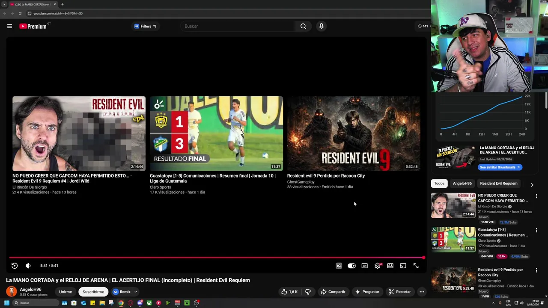The width and height of the screenshot is (548, 308).
Task: Open the three-dot menu for Resident evil 9 Perdido
Action: point(536,270)
